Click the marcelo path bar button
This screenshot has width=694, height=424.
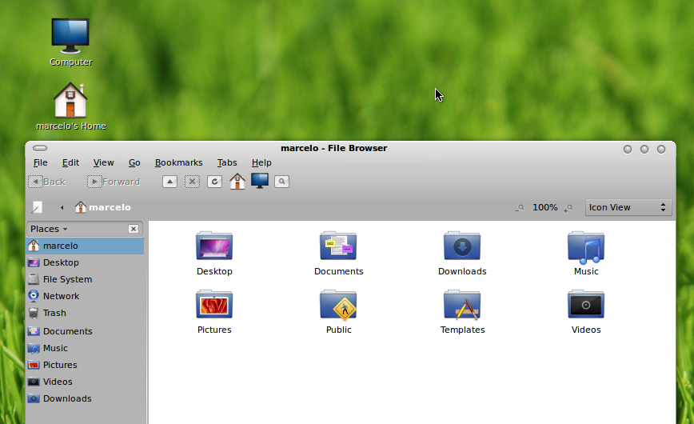coord(103,207)
